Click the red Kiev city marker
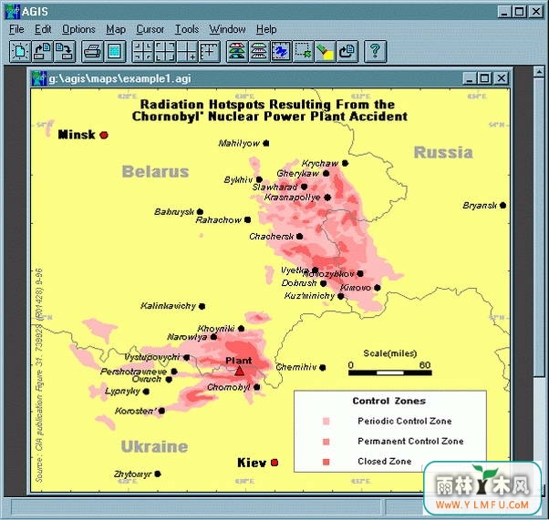 tap(274, 463)
